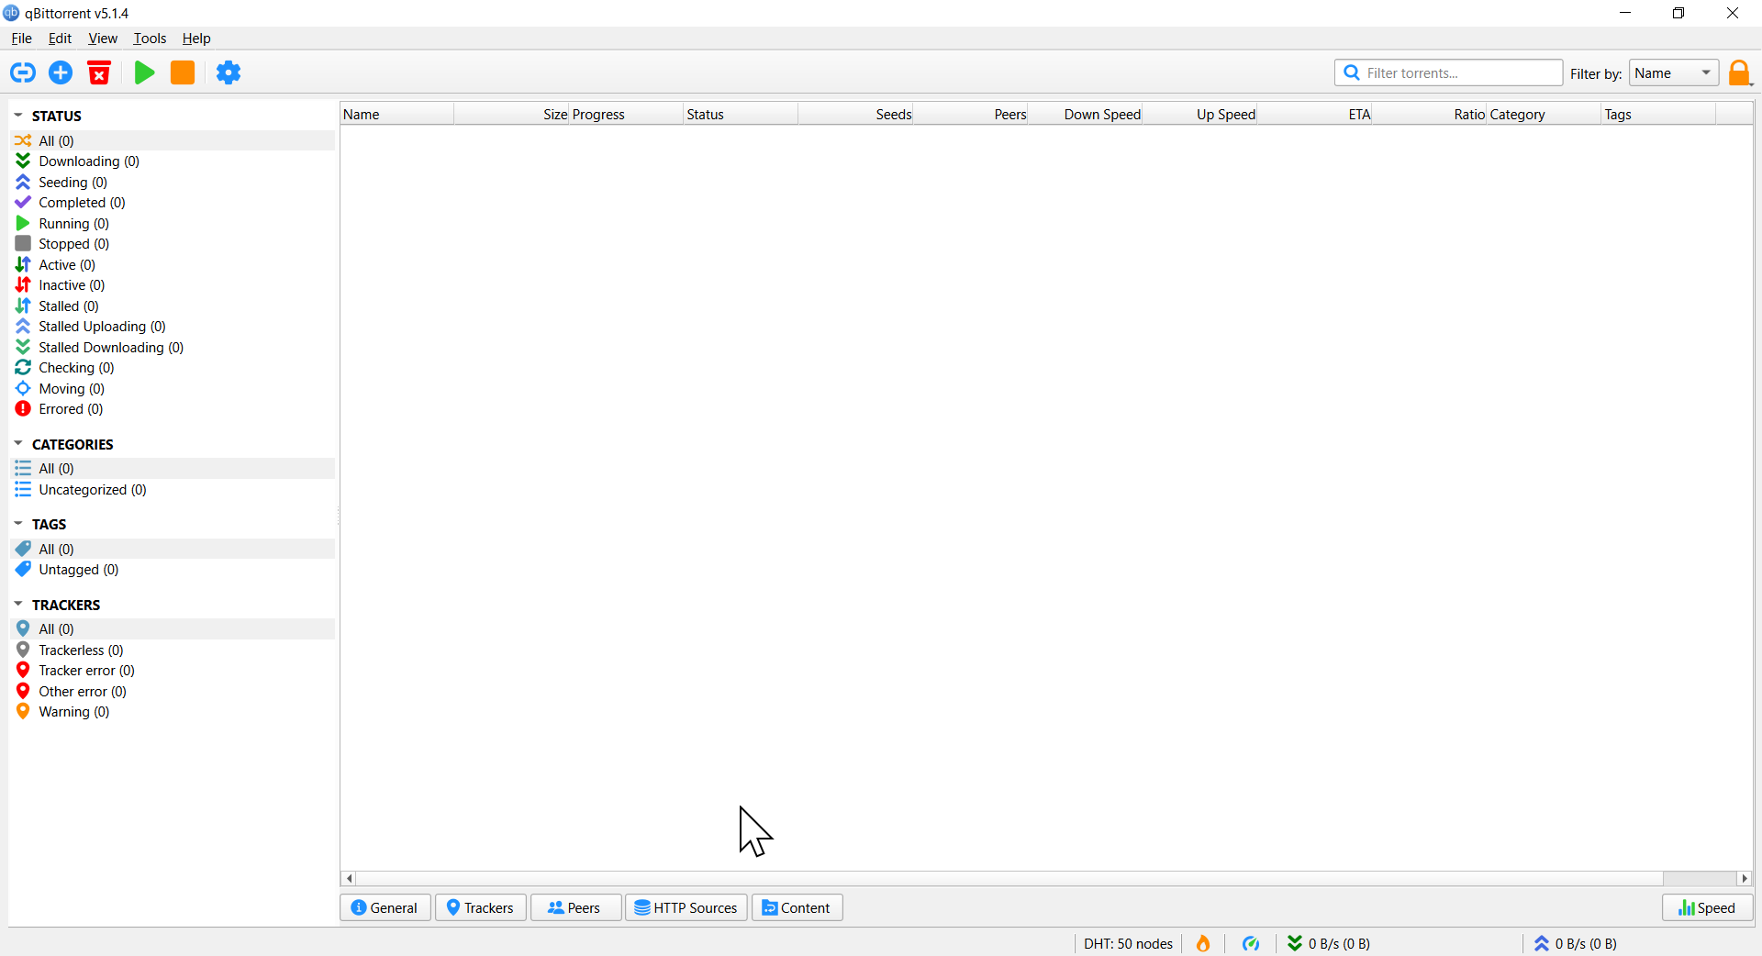Collapse the TRACKERS section
1762x956 pixels.
click(x=18, y=605)
